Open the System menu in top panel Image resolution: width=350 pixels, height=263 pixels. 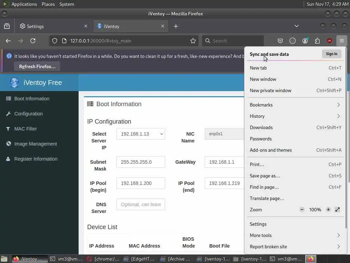coord(67,4)
